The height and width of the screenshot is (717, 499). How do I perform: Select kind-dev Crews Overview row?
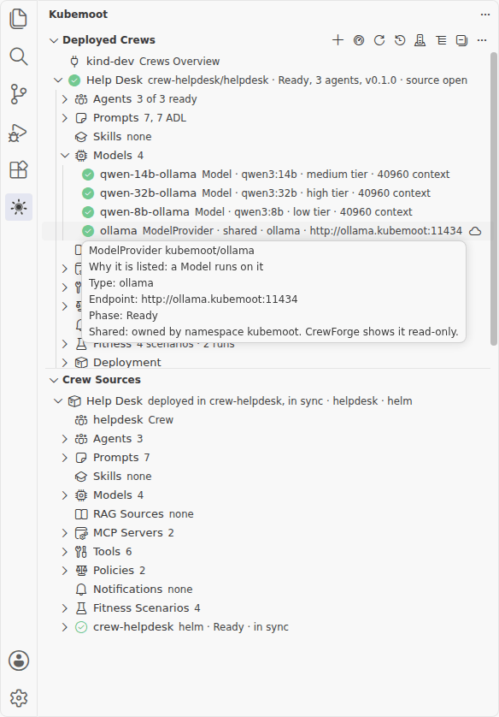click(267, 62)
